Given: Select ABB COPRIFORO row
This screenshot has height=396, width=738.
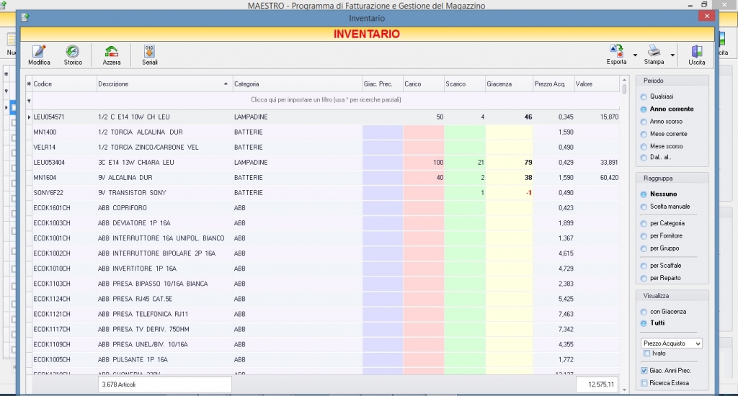Looking at the screenshot, I should coord(326,208).
